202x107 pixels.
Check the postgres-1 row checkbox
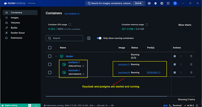[50, 64]
